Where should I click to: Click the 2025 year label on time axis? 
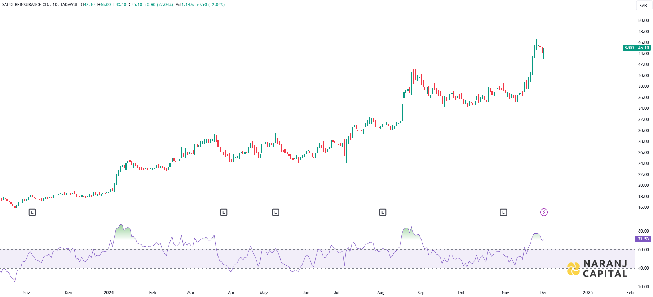pos(588,293)
